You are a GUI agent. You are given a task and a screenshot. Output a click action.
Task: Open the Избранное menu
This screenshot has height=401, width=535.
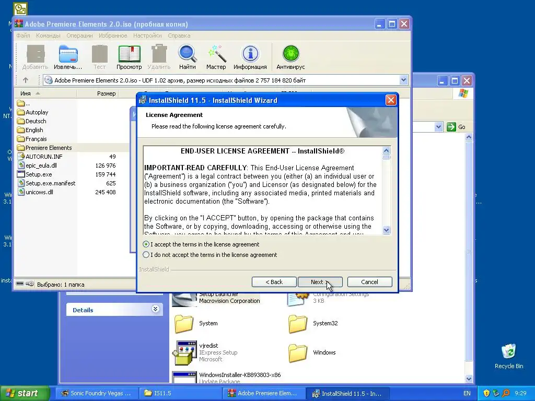(x=113, y=36)
